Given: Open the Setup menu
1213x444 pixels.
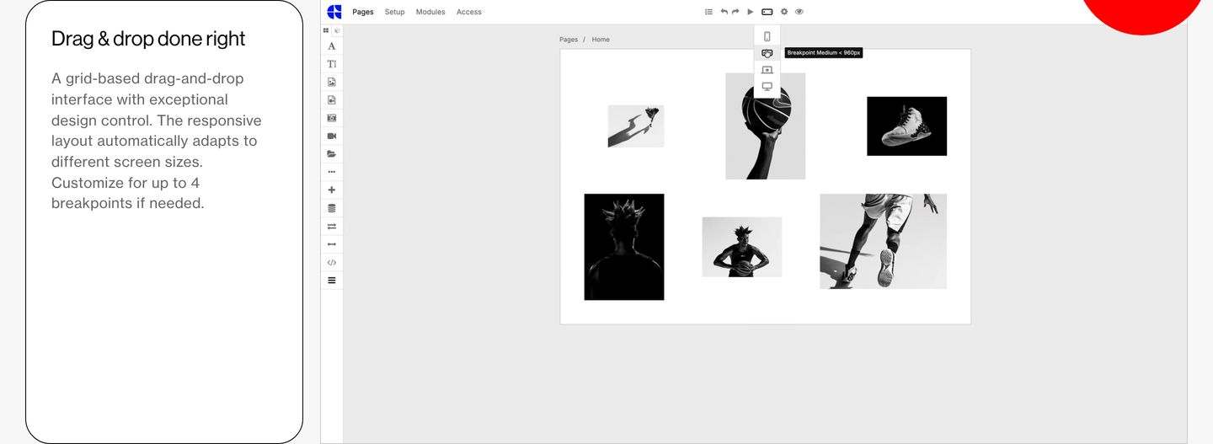Looking at the screenshot, I should tap(395, 12).
